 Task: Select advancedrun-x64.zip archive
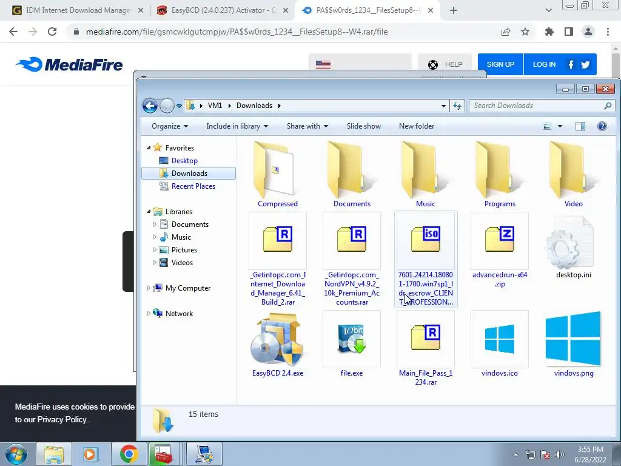point(500,251)
